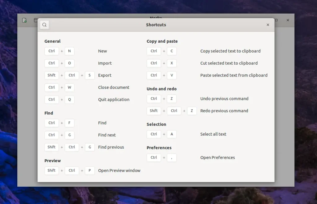Click the N key for New shortcut

click(69, 51)
